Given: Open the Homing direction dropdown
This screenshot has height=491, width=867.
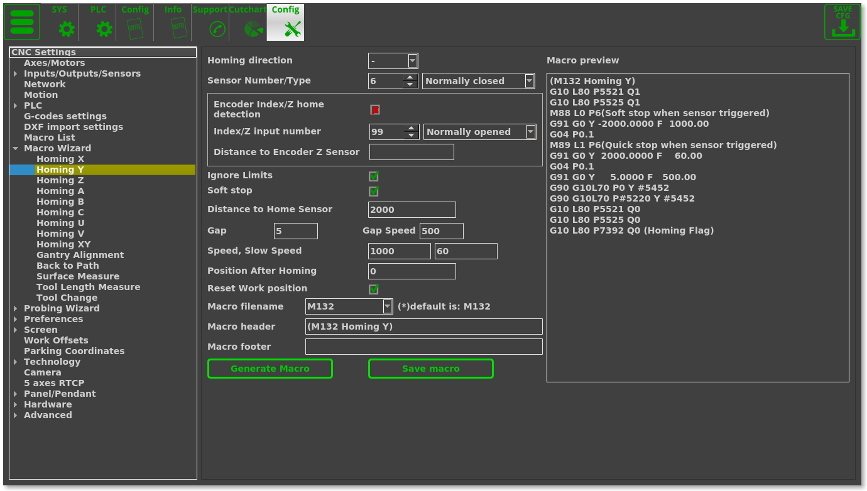Looking at the screenshot, I should pyautogui.click(x=413, y=61).
